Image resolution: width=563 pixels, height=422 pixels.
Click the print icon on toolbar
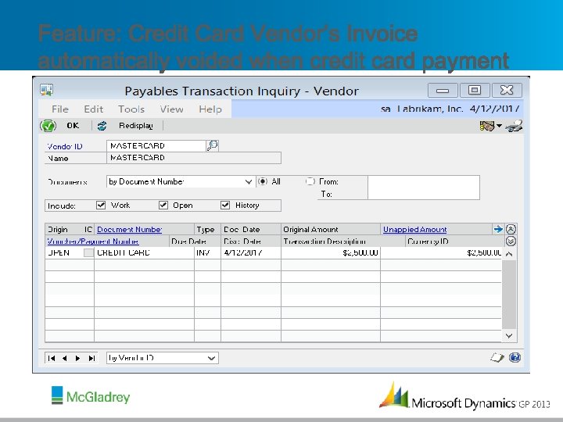pyautogui.click(x=514, y=126)
